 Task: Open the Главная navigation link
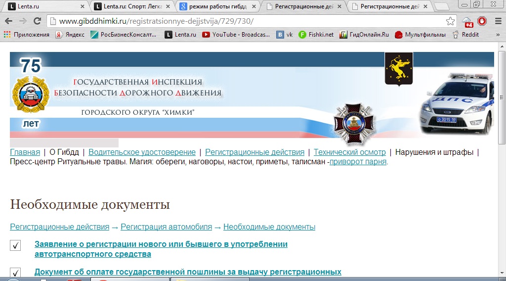[25, 152]
